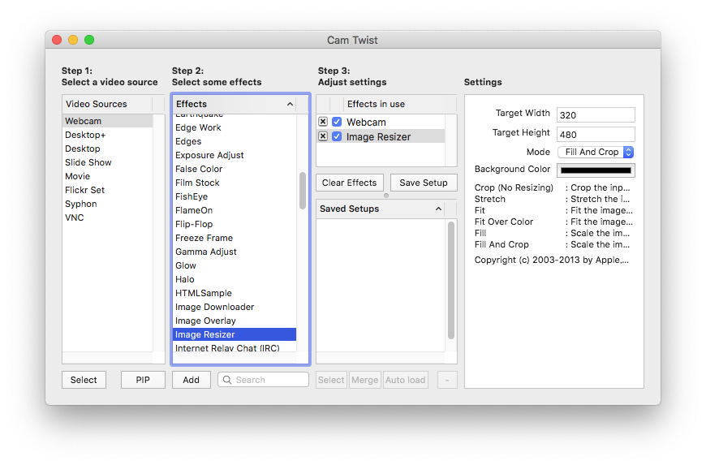Open the Background Color swatch
The image size is (706, 465).
point(596,170)
